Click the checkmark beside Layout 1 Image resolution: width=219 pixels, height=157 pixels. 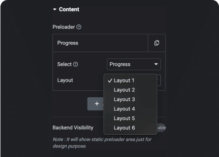point(110,81)
